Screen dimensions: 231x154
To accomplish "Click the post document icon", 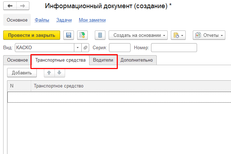I will click(82, 35).
